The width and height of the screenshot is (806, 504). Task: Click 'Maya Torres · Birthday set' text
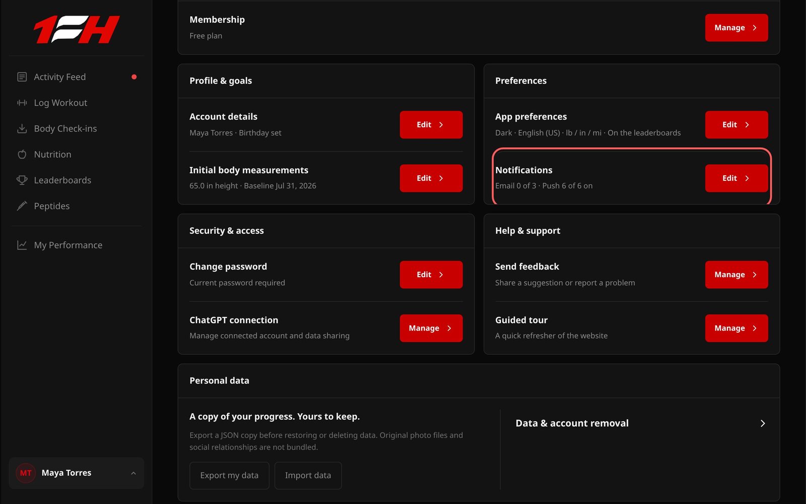[235, 133]
